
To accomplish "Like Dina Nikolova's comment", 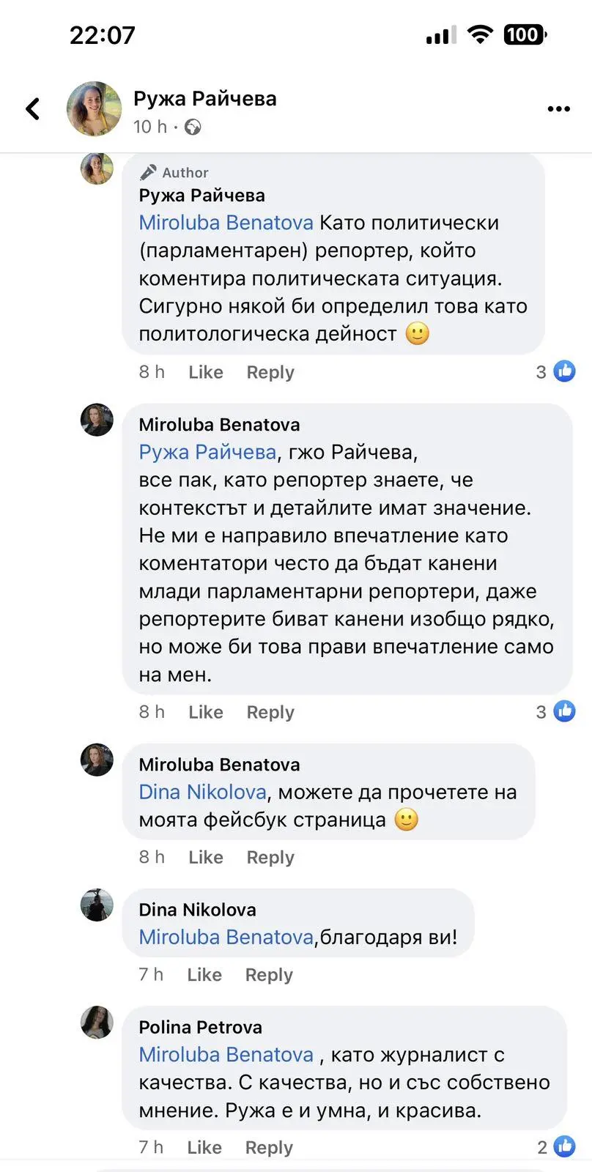I will (204, 975).
